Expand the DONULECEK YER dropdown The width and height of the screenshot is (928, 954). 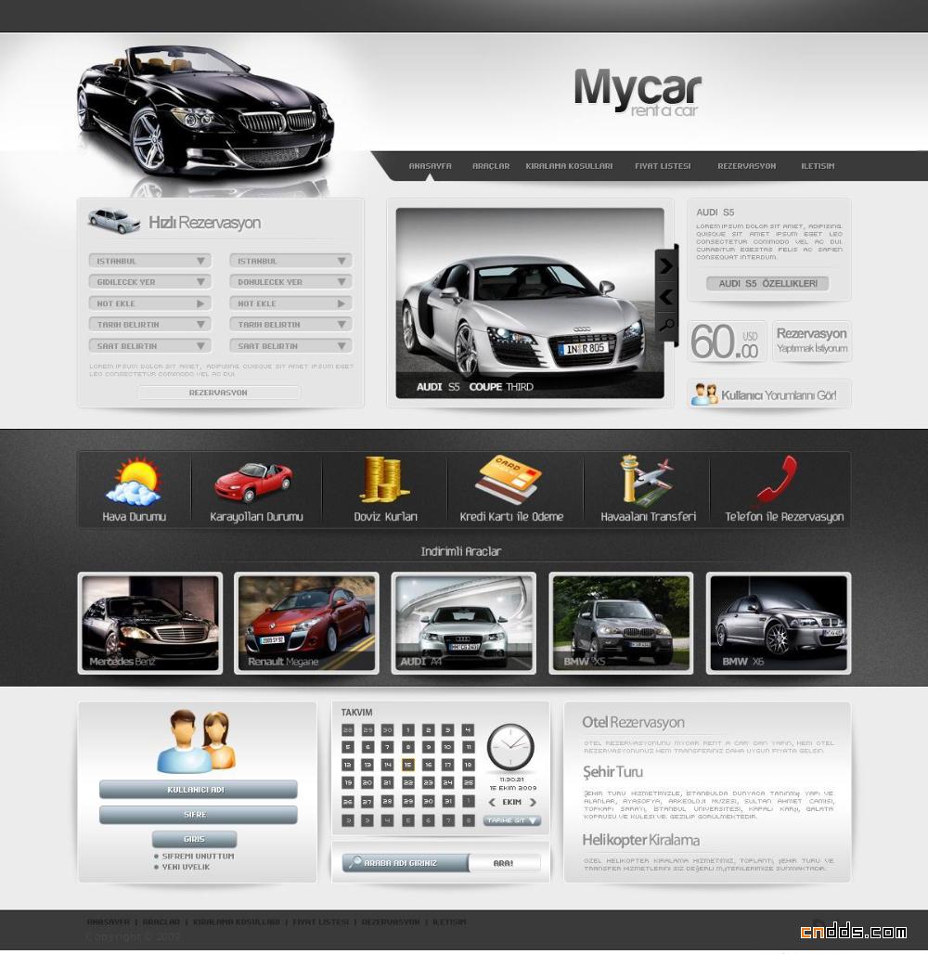coord(290,282)
